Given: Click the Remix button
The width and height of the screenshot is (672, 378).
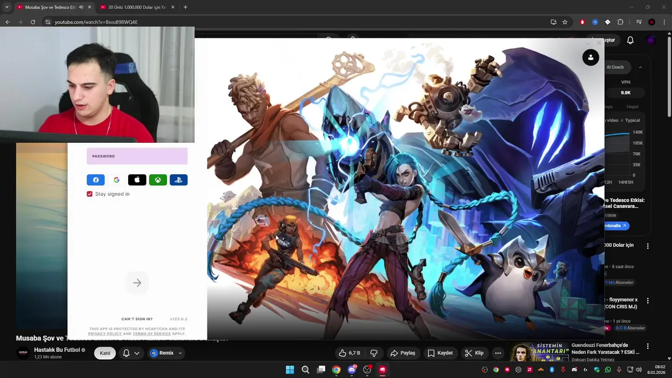Looking at the screenshot, I should click(x=162, y=353).
